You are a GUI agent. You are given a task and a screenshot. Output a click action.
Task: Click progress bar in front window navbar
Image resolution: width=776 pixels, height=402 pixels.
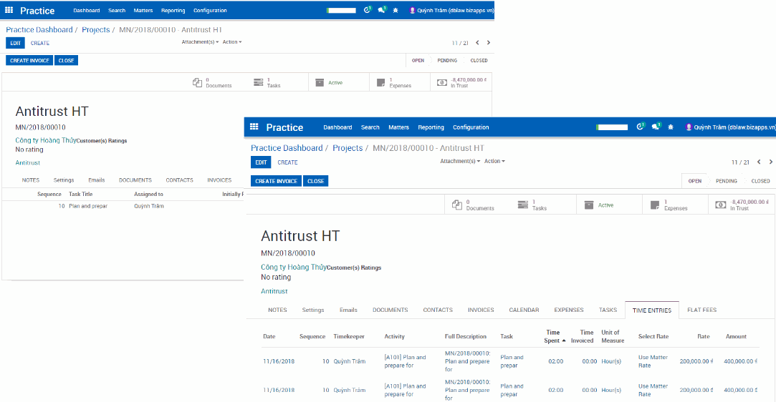612,127
